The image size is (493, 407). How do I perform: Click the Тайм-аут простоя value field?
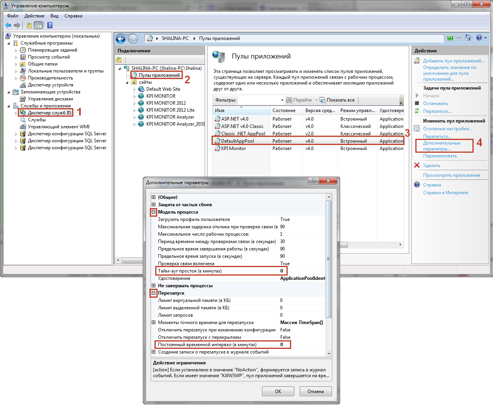click(x=302, y=271)
